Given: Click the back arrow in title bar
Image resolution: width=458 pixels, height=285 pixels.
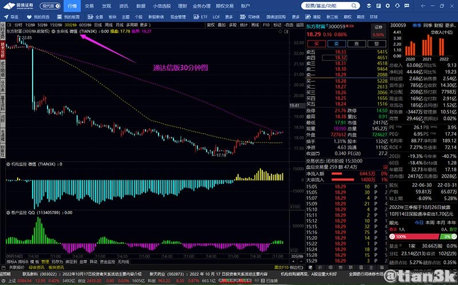Looking at the screenshot, I should pyautogui.click(x=423, y=6).
